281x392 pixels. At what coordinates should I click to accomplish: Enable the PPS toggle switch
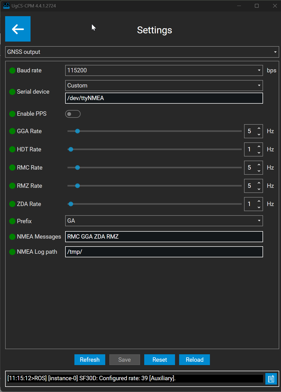[x=73, y=114]
